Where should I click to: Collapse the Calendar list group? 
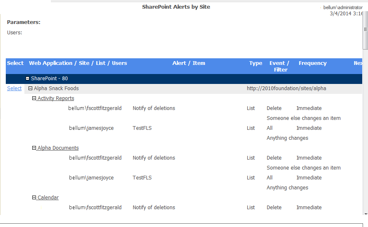tap(34, 198)
